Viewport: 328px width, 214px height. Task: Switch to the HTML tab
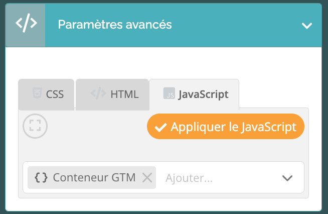click(x=112, y=94)
